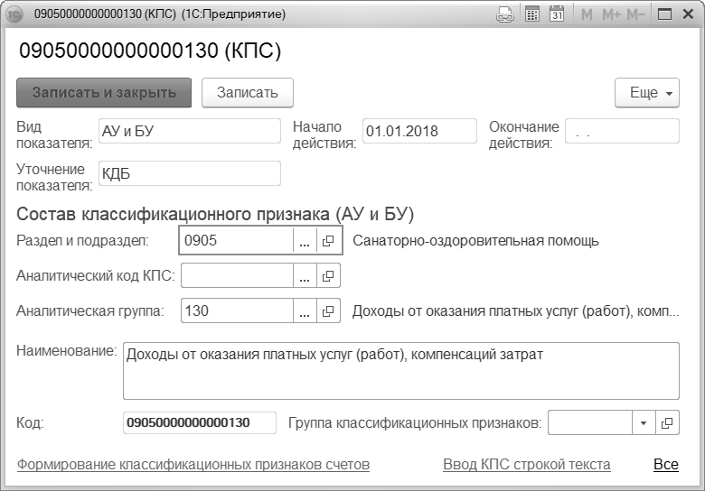Open the Раздел и подраздел item icon

tap(329, 241)
